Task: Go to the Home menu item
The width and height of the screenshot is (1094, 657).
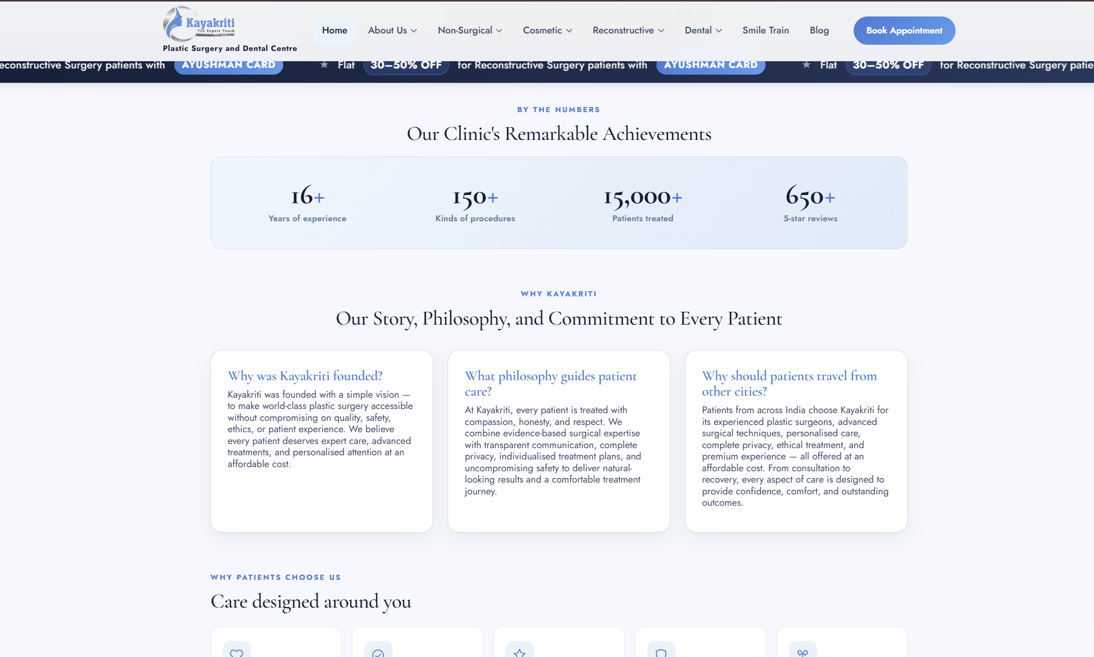Action: click(x=334, y=30)
